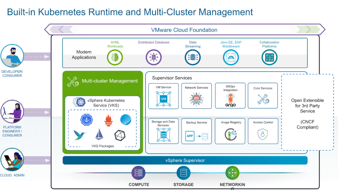This screenshot has width=338, height=190.
Task: Click the CLOUD ADMIN caption
Action: (x=12, y=175)
